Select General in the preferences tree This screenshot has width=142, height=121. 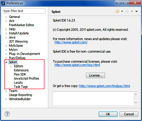pos(14,17)
